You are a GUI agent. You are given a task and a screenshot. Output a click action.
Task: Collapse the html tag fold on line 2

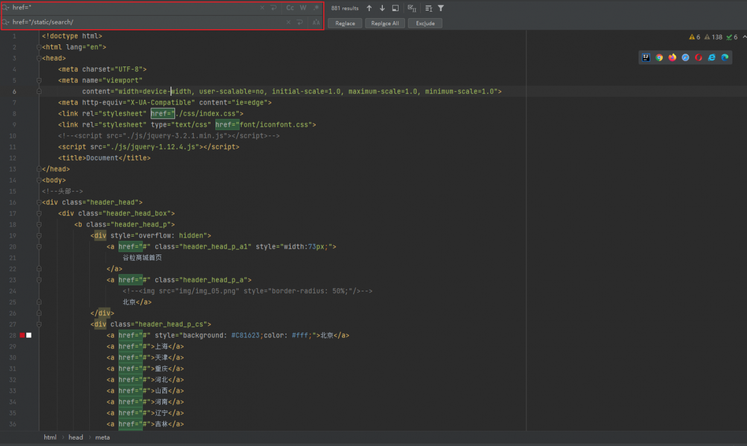click(x=39, y=47)
